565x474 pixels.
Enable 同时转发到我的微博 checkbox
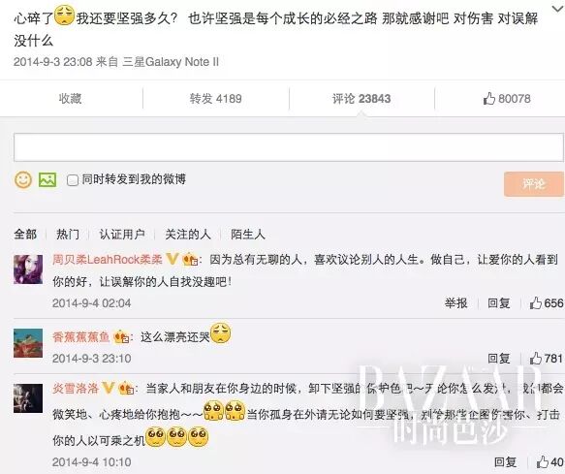[x=73, y=180]
